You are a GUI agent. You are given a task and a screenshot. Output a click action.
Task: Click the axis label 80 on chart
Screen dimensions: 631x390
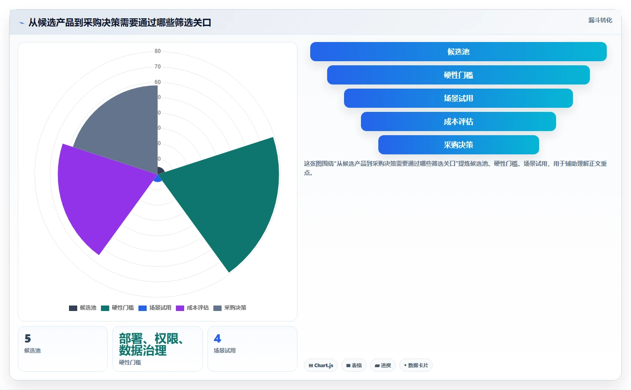tap(158, 51)
